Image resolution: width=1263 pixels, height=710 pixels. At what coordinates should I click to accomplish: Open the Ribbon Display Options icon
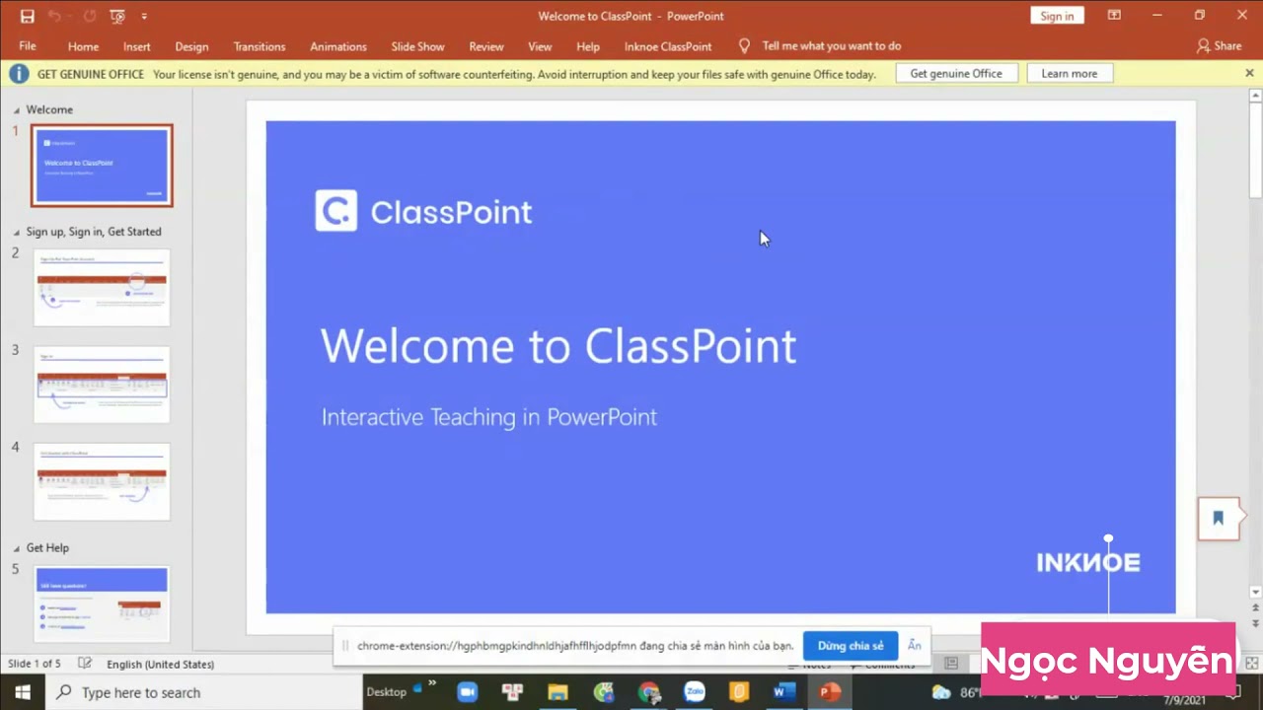coord(1114,16)
